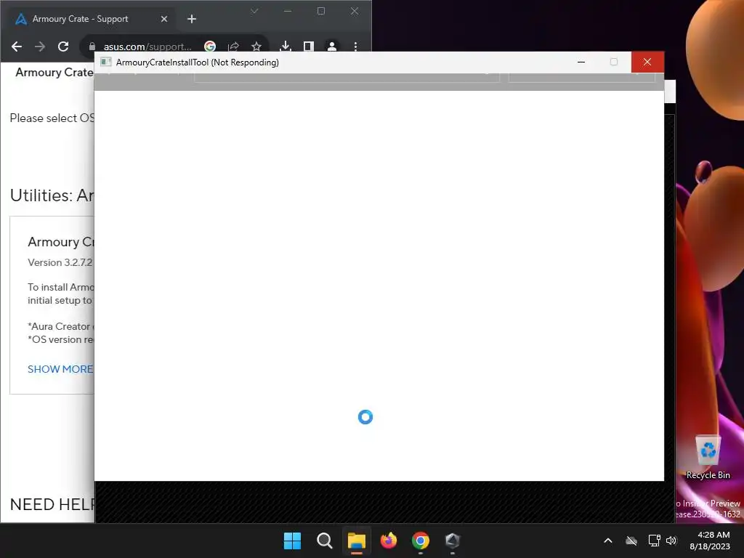The image size is (744, 558).
Task: Show hidden system tray icons
Action: point(608,541)
